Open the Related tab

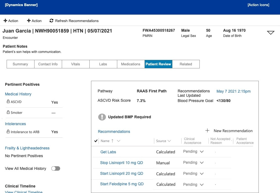(186, 64)
